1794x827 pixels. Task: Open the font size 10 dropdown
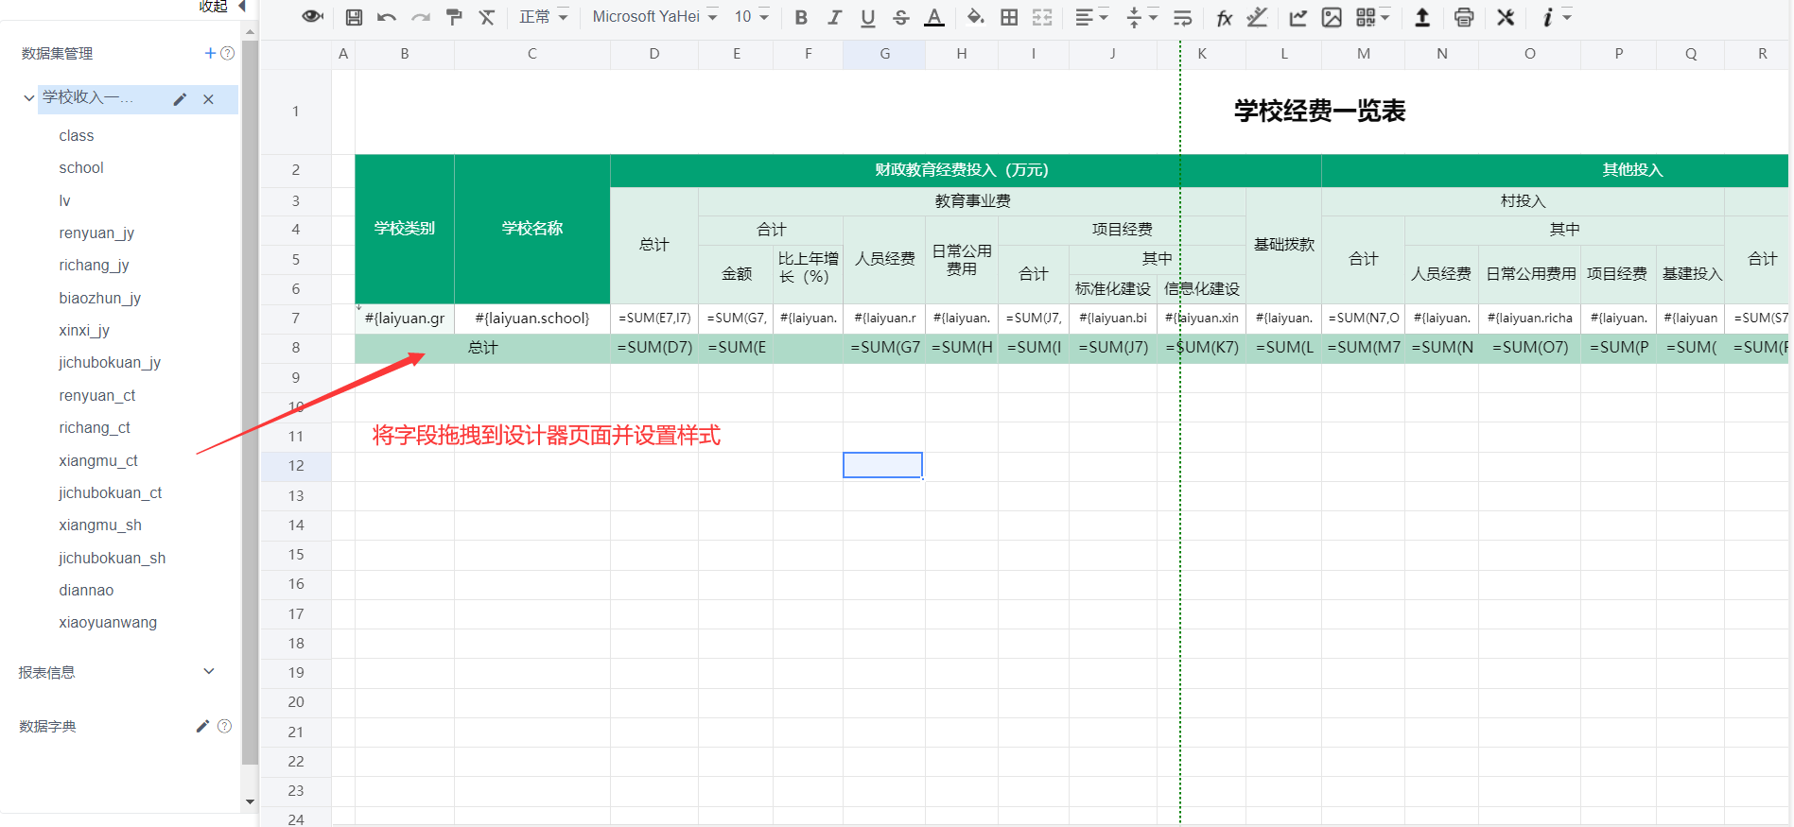pyautogui.click(x=752, y=17)
